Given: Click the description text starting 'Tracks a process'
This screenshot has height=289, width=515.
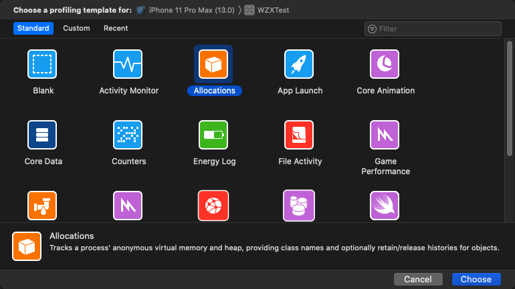Looking at the screenshot, I should coord(274,248).
